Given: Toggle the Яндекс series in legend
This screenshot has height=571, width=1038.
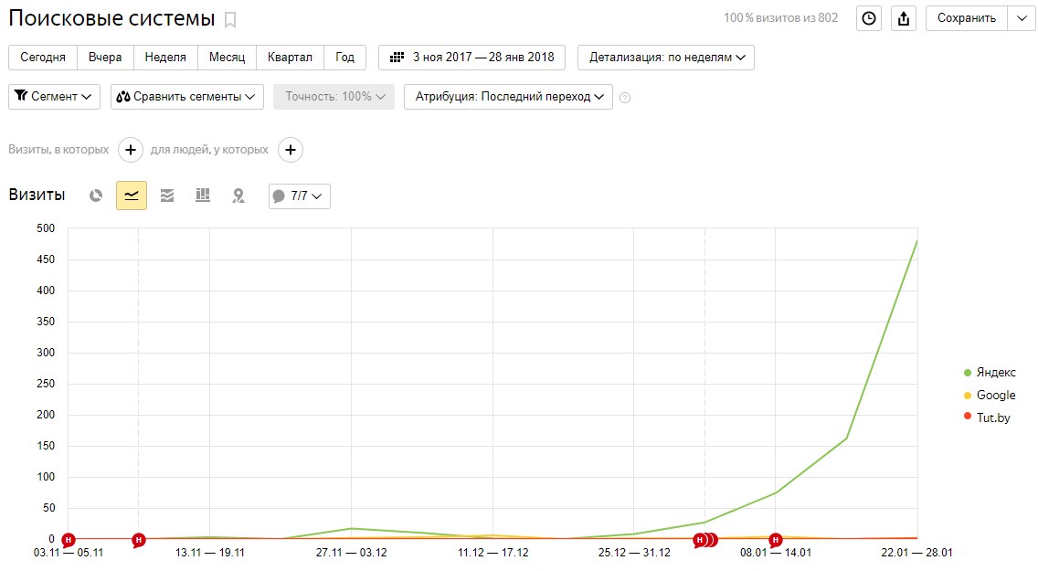Looking at the screenshot, I should [x=990, y=373].
